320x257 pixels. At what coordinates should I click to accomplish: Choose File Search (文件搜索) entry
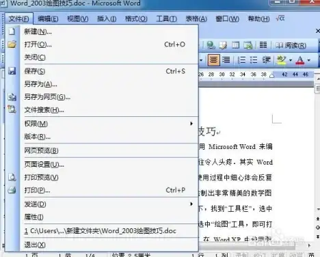point(102,110)
